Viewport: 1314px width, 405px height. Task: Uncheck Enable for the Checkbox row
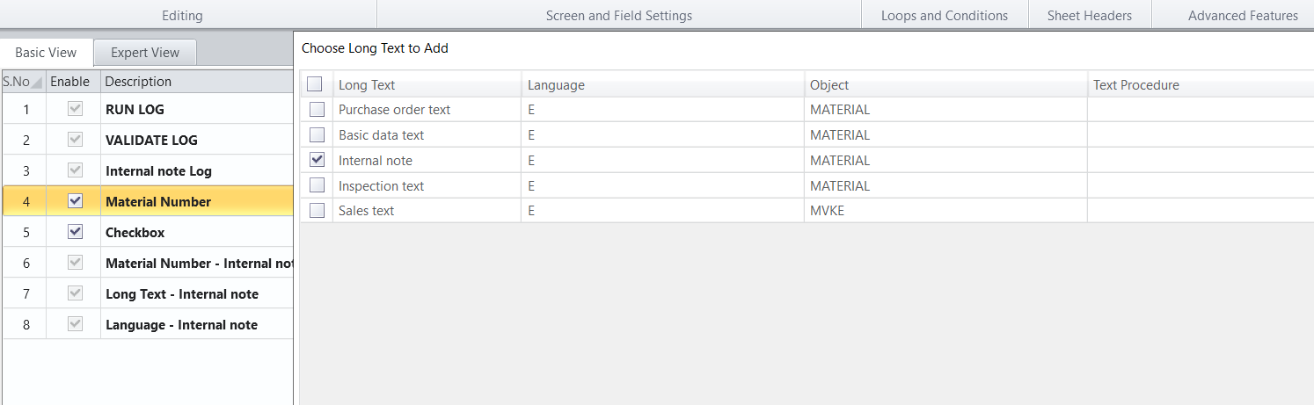pyautogui.click(x=75, y=232)
